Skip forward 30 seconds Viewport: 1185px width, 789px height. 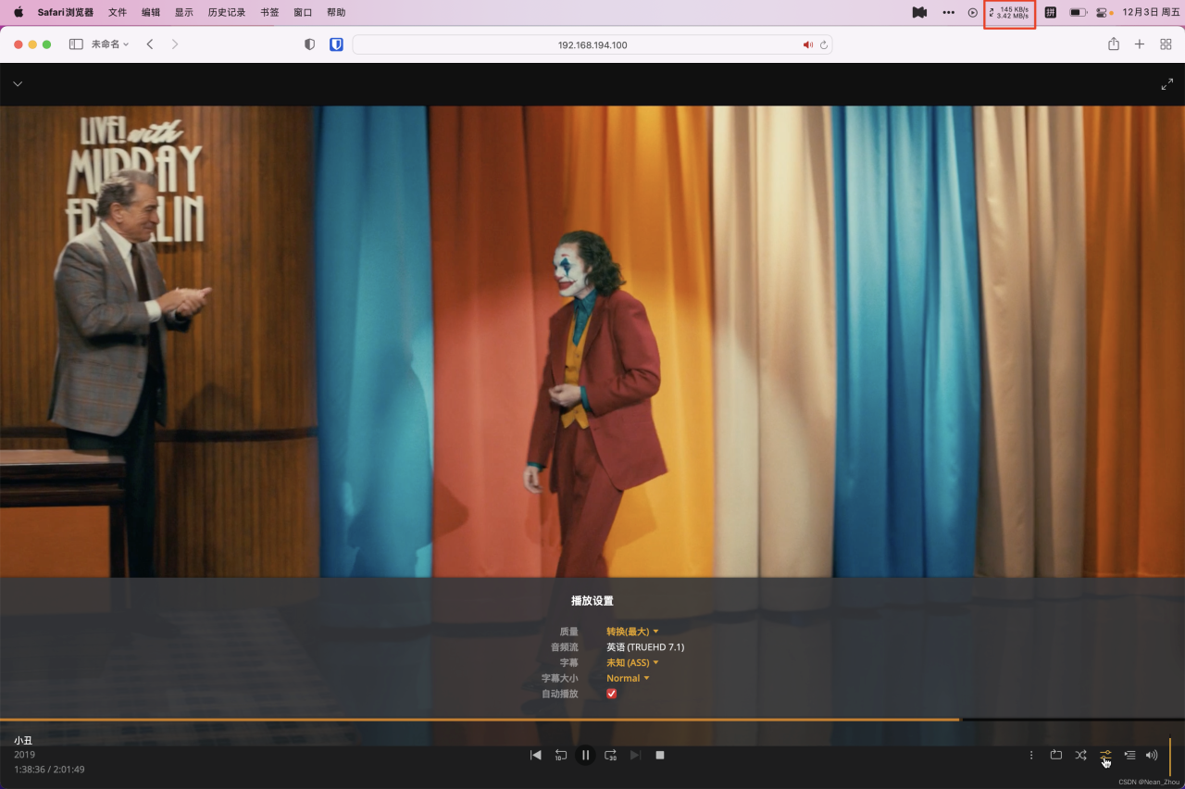(610, 755)
